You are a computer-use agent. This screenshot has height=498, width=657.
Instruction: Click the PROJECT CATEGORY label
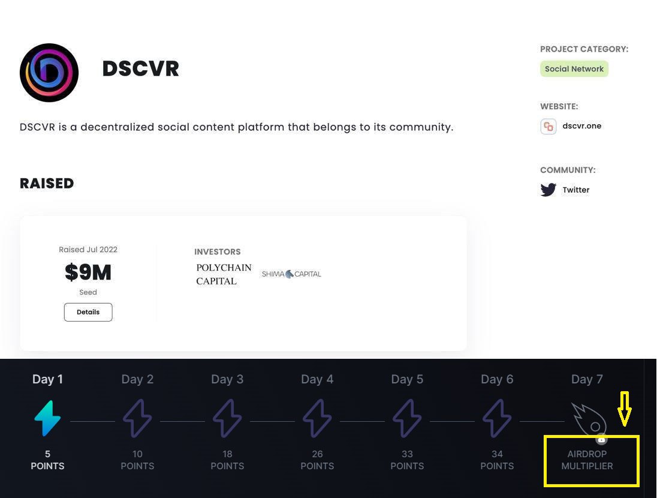click(584, 49)
